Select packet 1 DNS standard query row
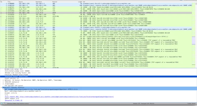Image resolution: width=197 pixels, height=106 pixels. [x=96, y=3]
